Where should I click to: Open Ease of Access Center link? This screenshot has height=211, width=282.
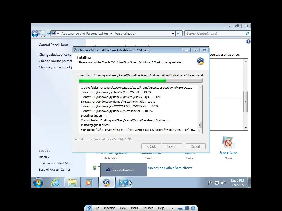tap(55, 169)
